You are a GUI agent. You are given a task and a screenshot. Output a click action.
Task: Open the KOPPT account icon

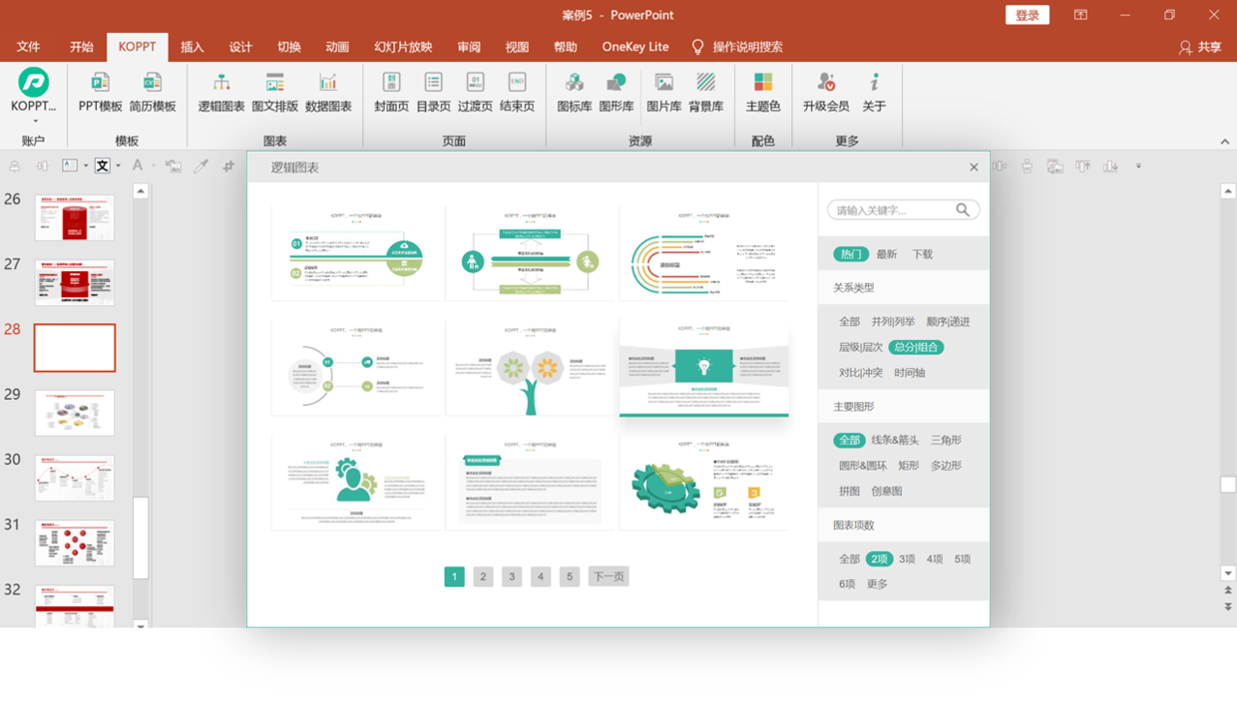point(33,83)
